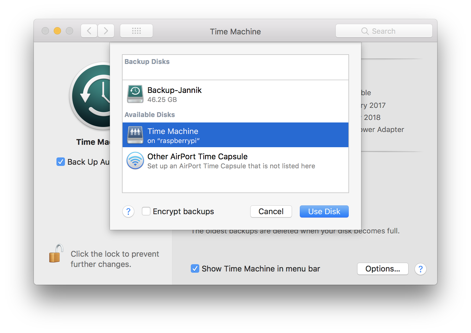The image size is (471, 333).
Task: Open the Options… dialog
Action: [x=383, y=269]
